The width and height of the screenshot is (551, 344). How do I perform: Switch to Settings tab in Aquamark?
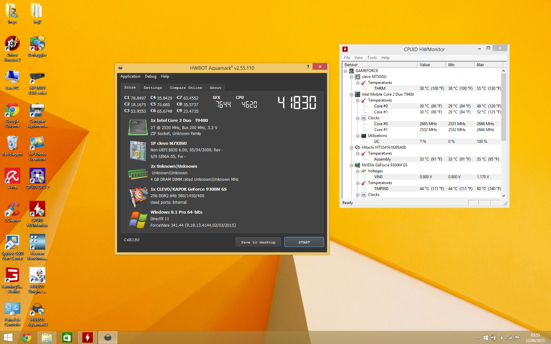point(153,87)
